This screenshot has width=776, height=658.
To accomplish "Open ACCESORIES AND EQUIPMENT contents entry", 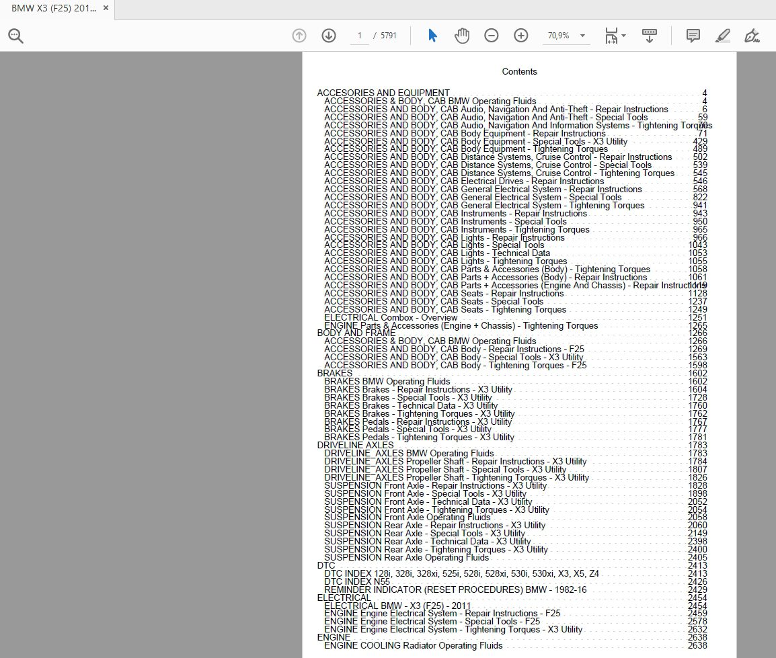I will pos(383,93).
